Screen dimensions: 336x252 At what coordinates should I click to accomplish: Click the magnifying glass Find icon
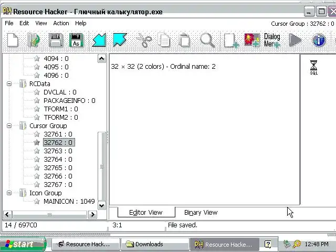207,40
